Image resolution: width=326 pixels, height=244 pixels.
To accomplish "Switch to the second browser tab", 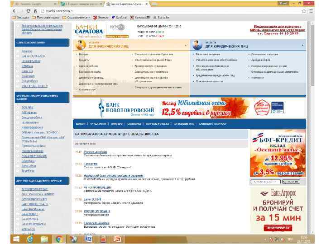I will pos(81,4).
